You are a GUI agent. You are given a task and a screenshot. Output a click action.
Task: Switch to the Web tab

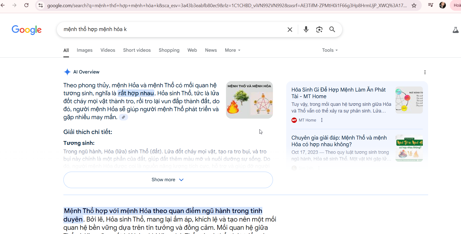click(x=192, y=50)
